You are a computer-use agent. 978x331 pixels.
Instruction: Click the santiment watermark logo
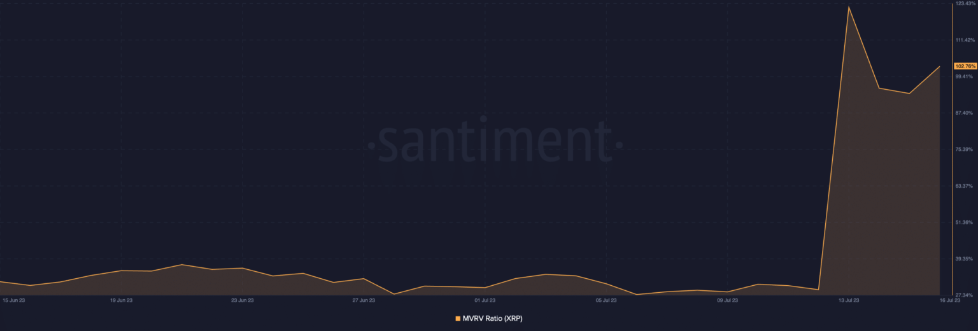click(495, 143)
